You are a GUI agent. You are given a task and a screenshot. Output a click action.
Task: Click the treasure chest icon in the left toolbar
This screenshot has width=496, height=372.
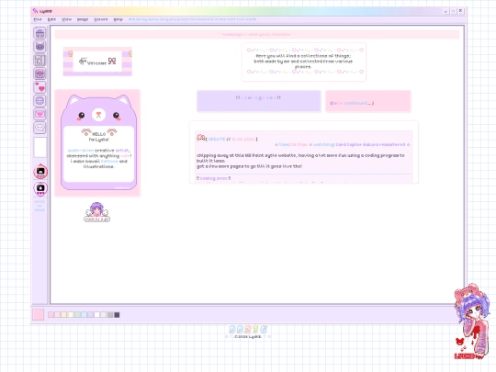39,73
